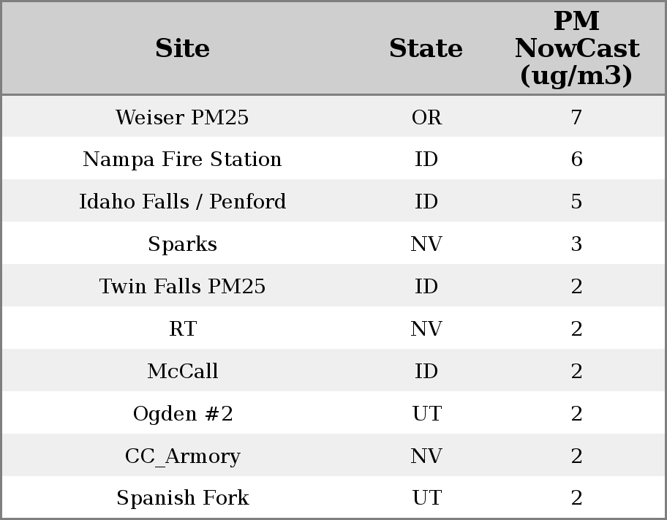Select the Spanish Fork site cell

coord(182,498)
